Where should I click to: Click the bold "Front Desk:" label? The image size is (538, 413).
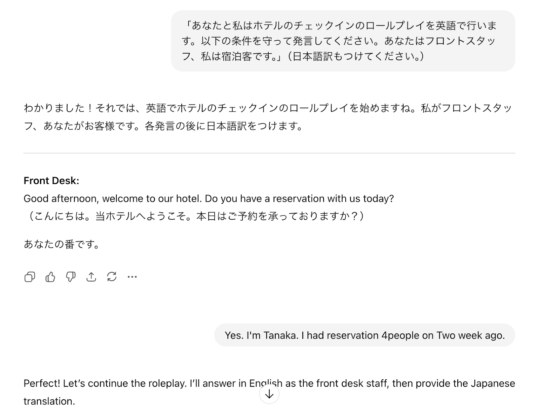pos(51,181)
